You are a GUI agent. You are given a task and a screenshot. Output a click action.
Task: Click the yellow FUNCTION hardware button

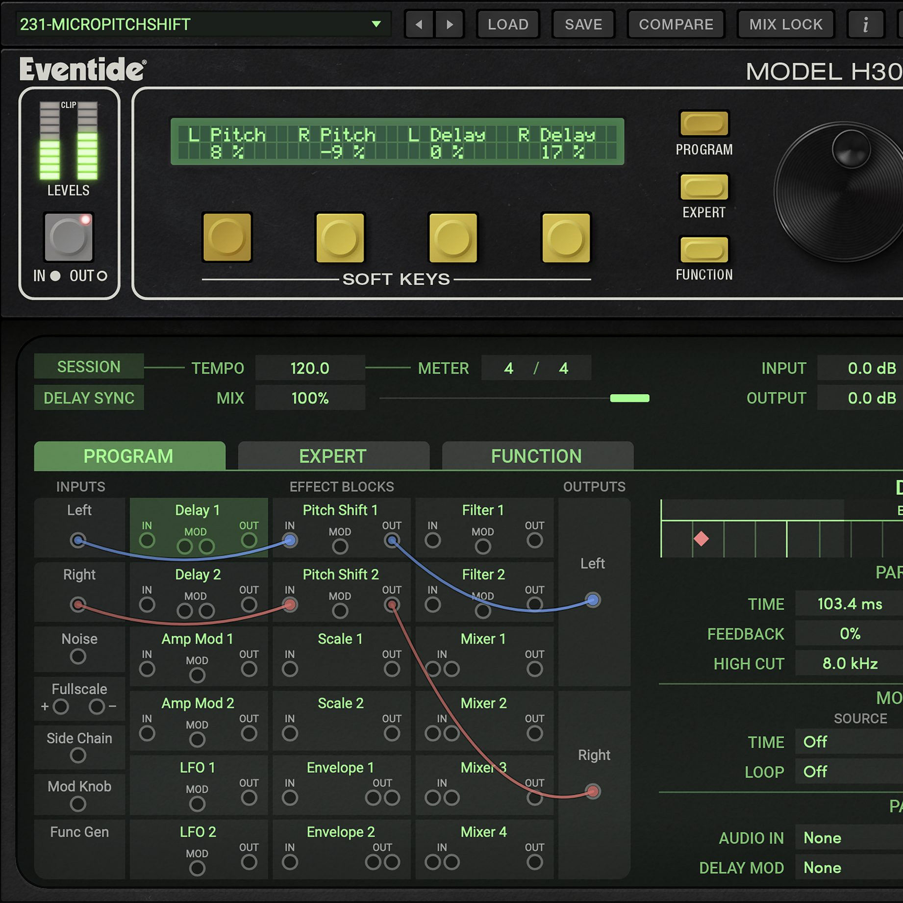[704, 250]
